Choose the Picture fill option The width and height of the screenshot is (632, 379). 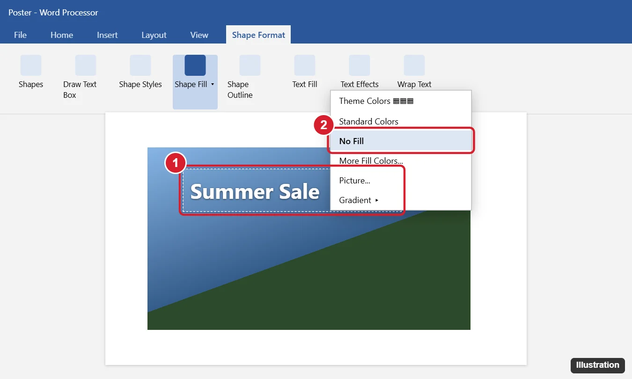[401, 181]
